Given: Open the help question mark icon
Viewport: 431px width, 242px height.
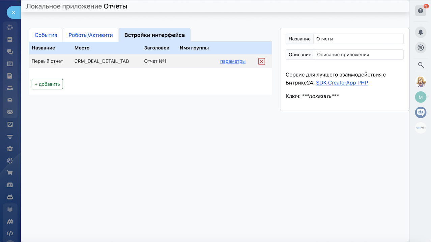Looking at the screenshot, I should pos(420,11).
